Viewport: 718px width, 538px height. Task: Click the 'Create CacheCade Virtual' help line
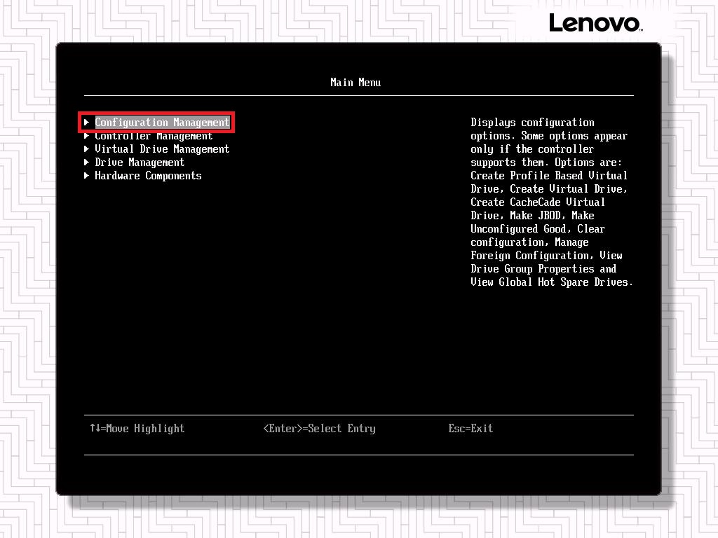[x=538, y=202]
